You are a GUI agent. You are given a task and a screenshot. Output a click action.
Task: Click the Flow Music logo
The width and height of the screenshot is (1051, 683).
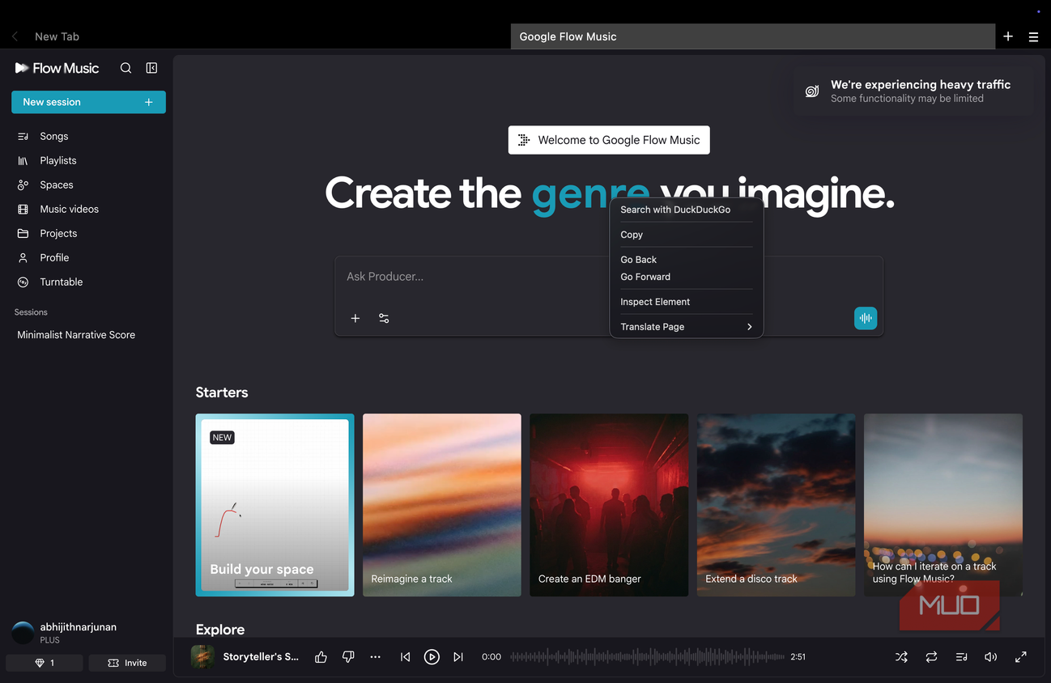(57, 68)
